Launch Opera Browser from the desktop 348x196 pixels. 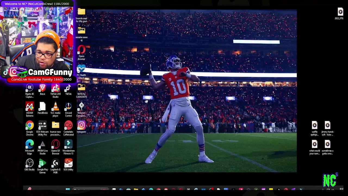pos(81,53)
